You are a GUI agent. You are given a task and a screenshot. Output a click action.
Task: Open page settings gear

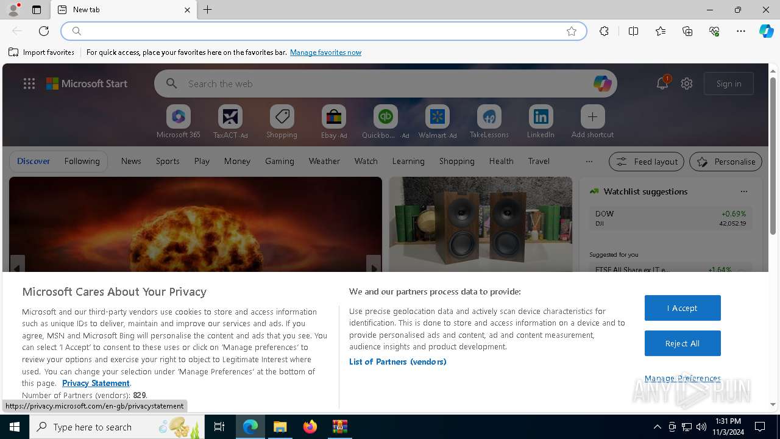[x=687, y=84]
